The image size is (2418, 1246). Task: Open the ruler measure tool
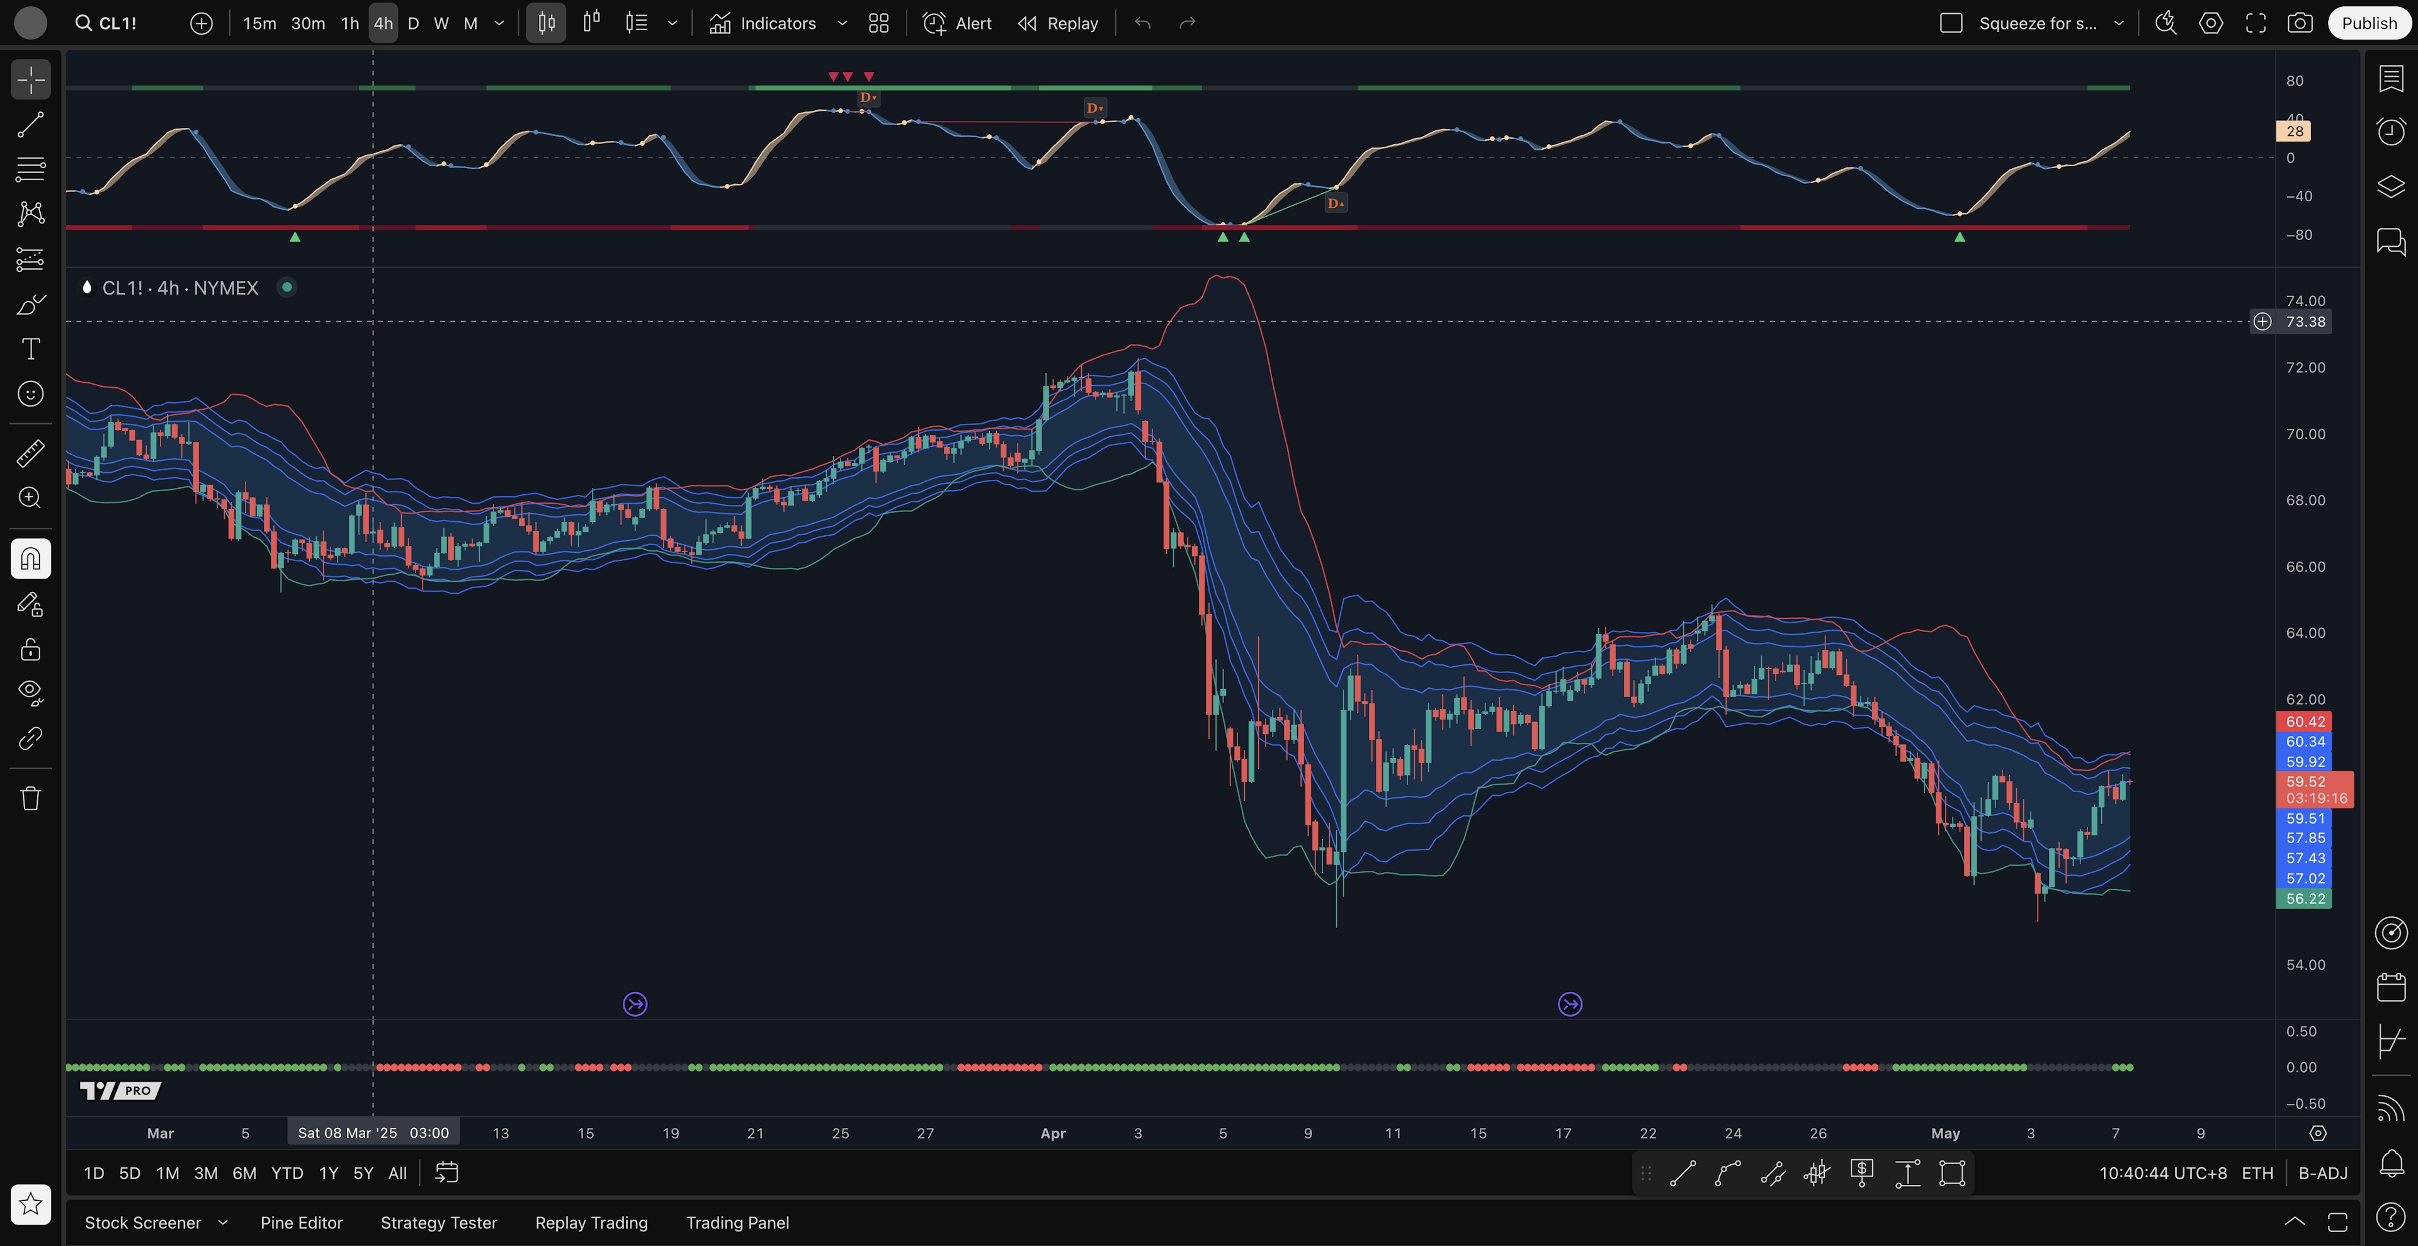click(30, 454)
